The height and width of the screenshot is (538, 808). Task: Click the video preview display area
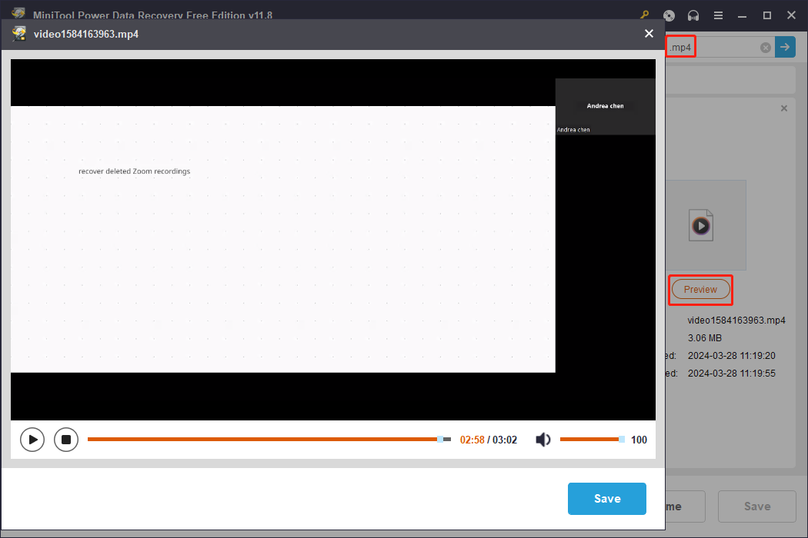point(333,239)
